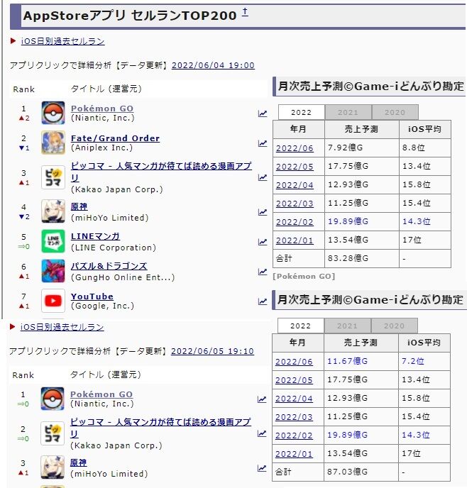Click the パズル&ドラゴンズ app icon
The width and height of the screenshot is (467, 488).
pyautogui.click(x=53, y=271)
